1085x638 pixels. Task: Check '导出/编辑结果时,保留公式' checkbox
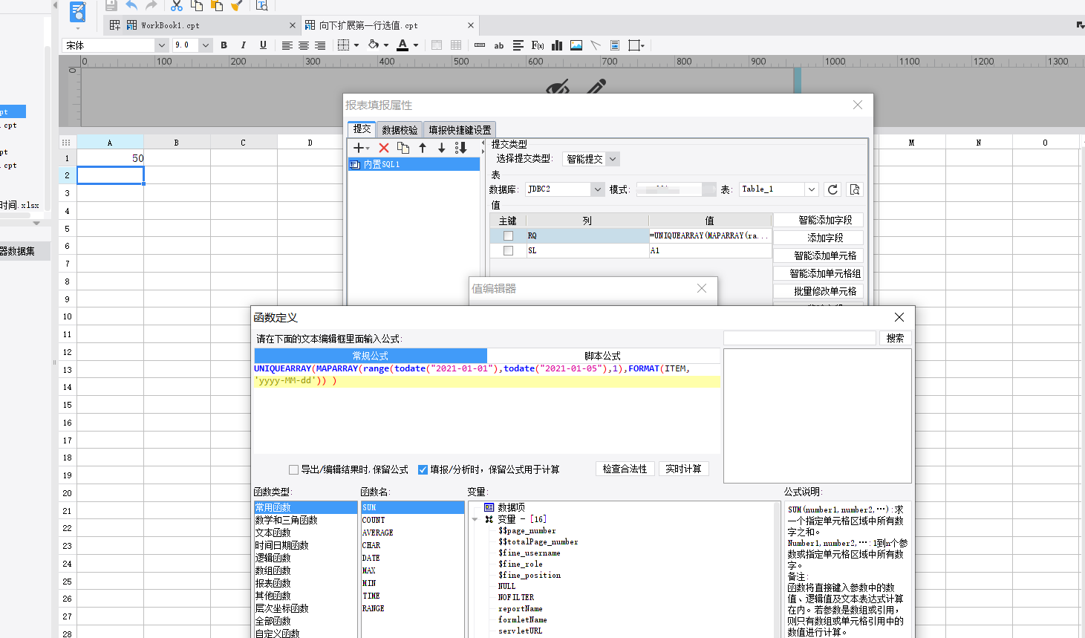(293, 469)
